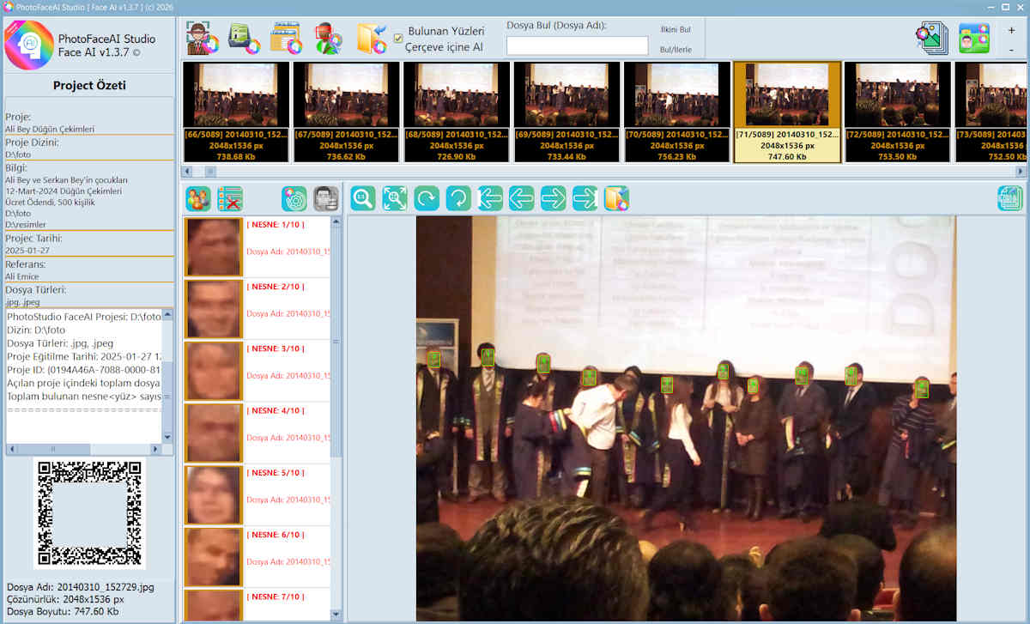Select thumbnail 66/5089

click(x=236, y=112)
